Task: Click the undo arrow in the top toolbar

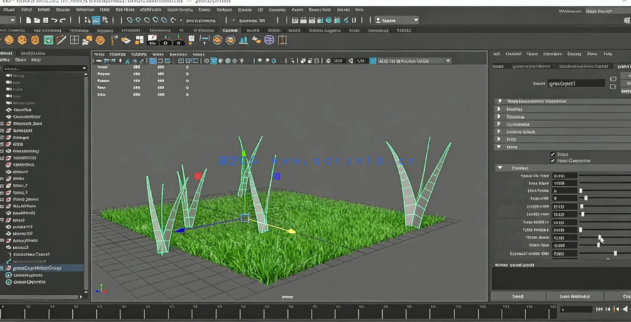Action: coord(54,21)
